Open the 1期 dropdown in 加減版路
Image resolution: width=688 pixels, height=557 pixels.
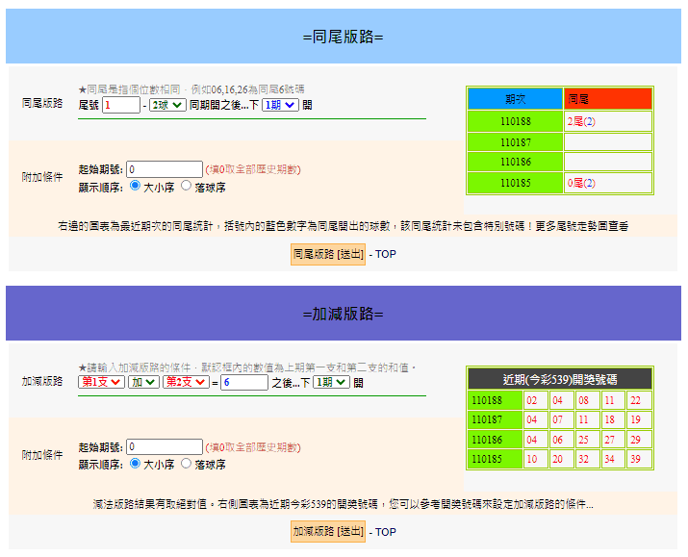(331, 382)
